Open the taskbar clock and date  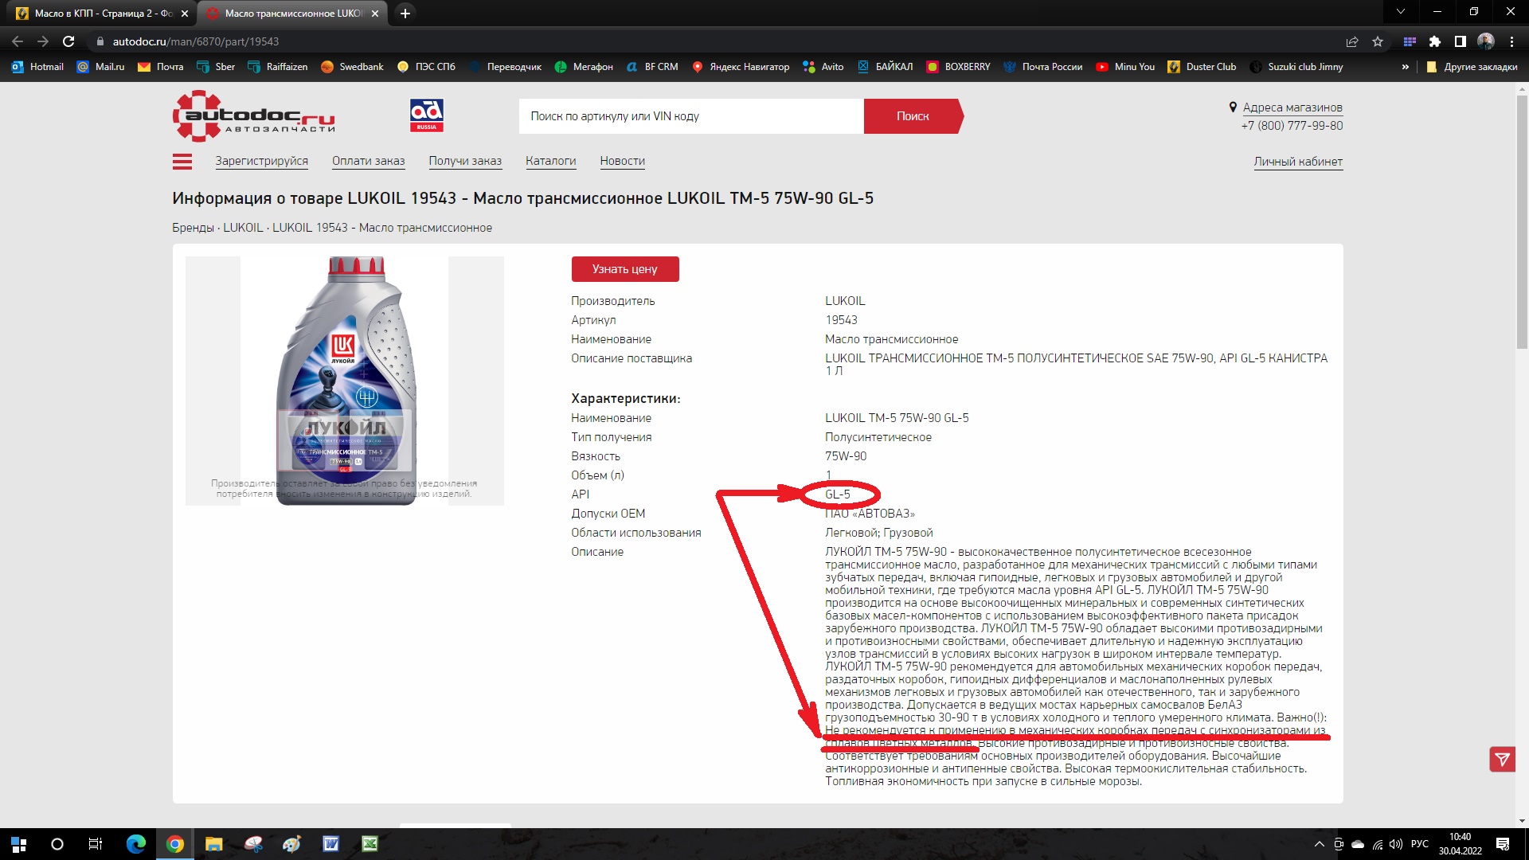tap(1460, 844)
